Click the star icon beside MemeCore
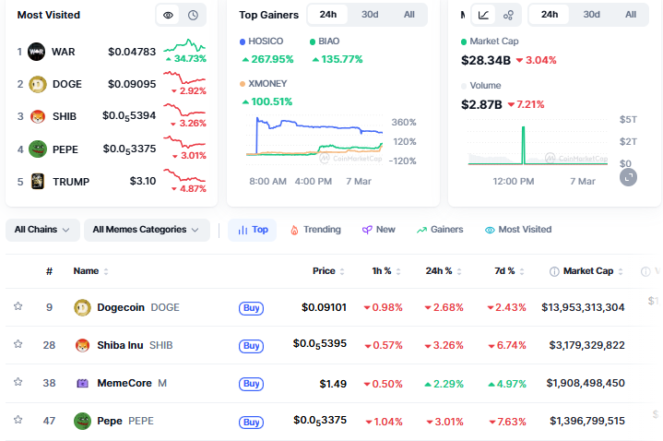This screenshot has height=441, width=663. [18, 382]
